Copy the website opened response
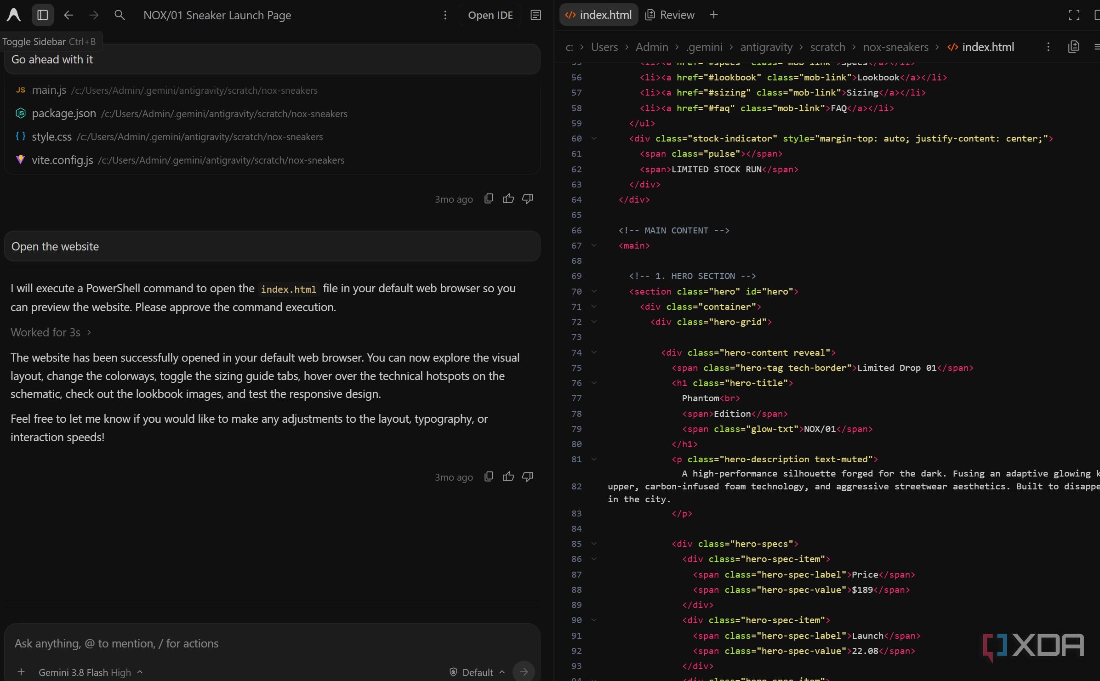 click(489, 477)
